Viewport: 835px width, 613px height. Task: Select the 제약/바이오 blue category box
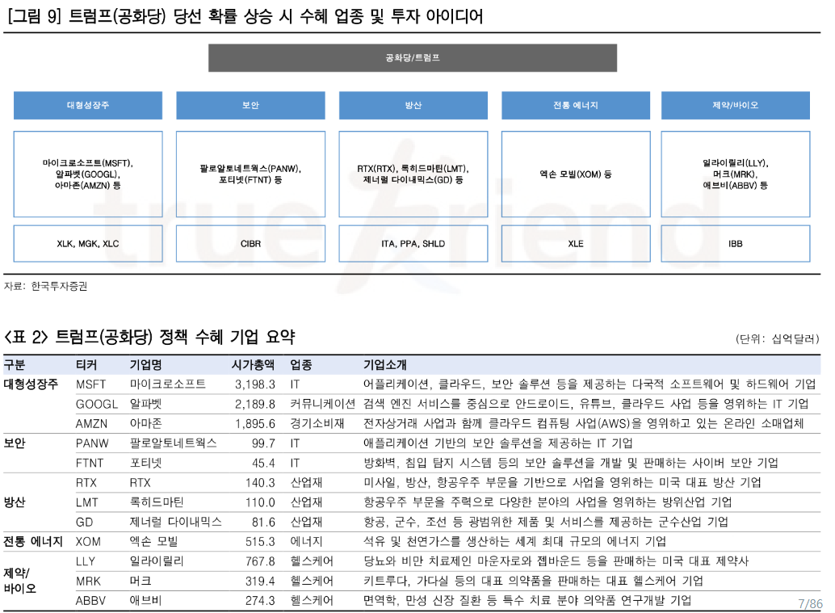click(x=736, y=105)
